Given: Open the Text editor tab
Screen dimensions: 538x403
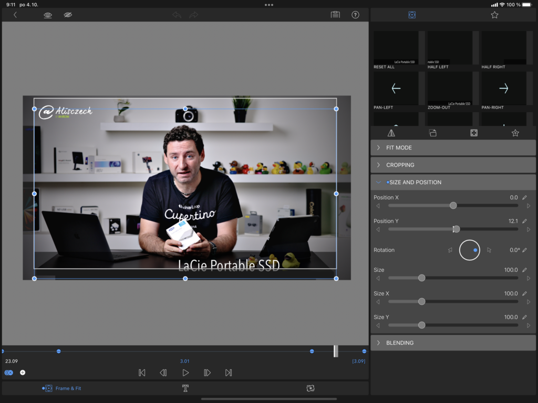Looking at the screenshot, I should (x=185, y=388).
